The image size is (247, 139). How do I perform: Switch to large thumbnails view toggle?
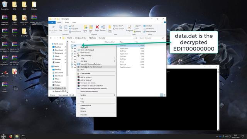164,95
